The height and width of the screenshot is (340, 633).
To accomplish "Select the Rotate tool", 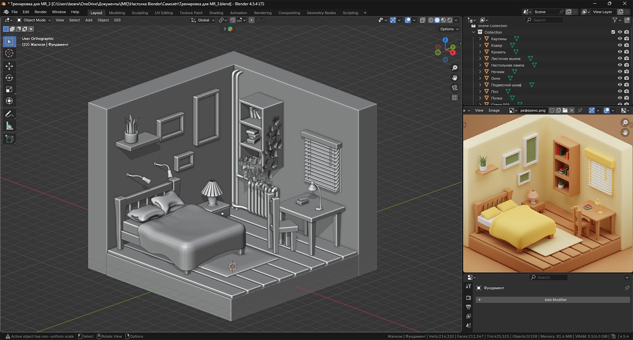I will coord(9,78).
